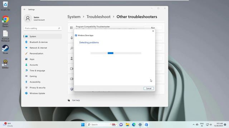Open the Selvin local account profile
This screenshot has height=128, width=229.
(34, 18)
